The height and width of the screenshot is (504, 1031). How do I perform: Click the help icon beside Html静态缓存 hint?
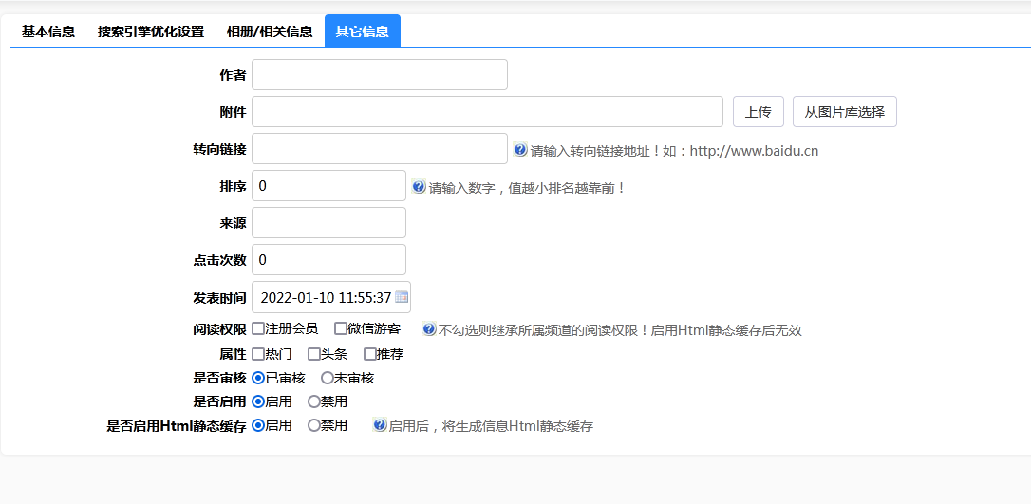pos(380,424)
